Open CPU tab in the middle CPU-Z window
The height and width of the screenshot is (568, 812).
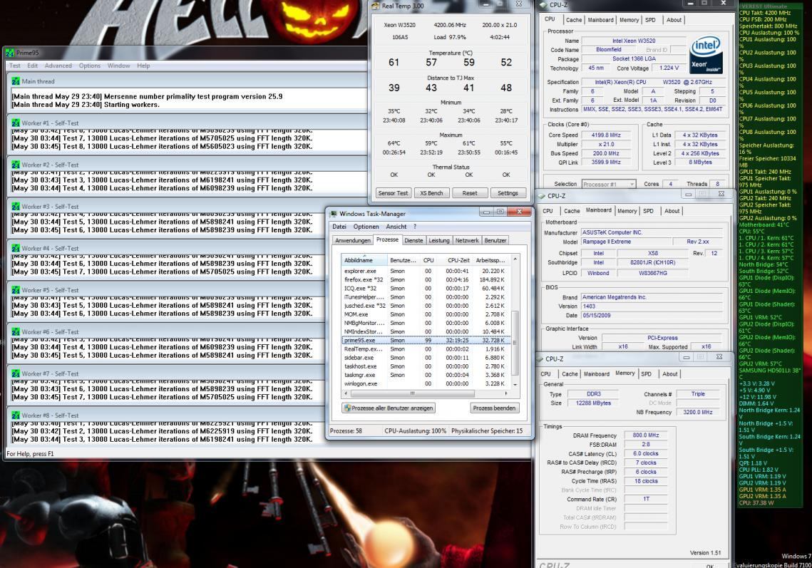(x=548, y=211)
